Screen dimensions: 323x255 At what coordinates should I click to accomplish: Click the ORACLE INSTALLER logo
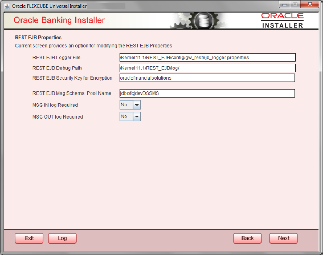click(x=283, y=20)
